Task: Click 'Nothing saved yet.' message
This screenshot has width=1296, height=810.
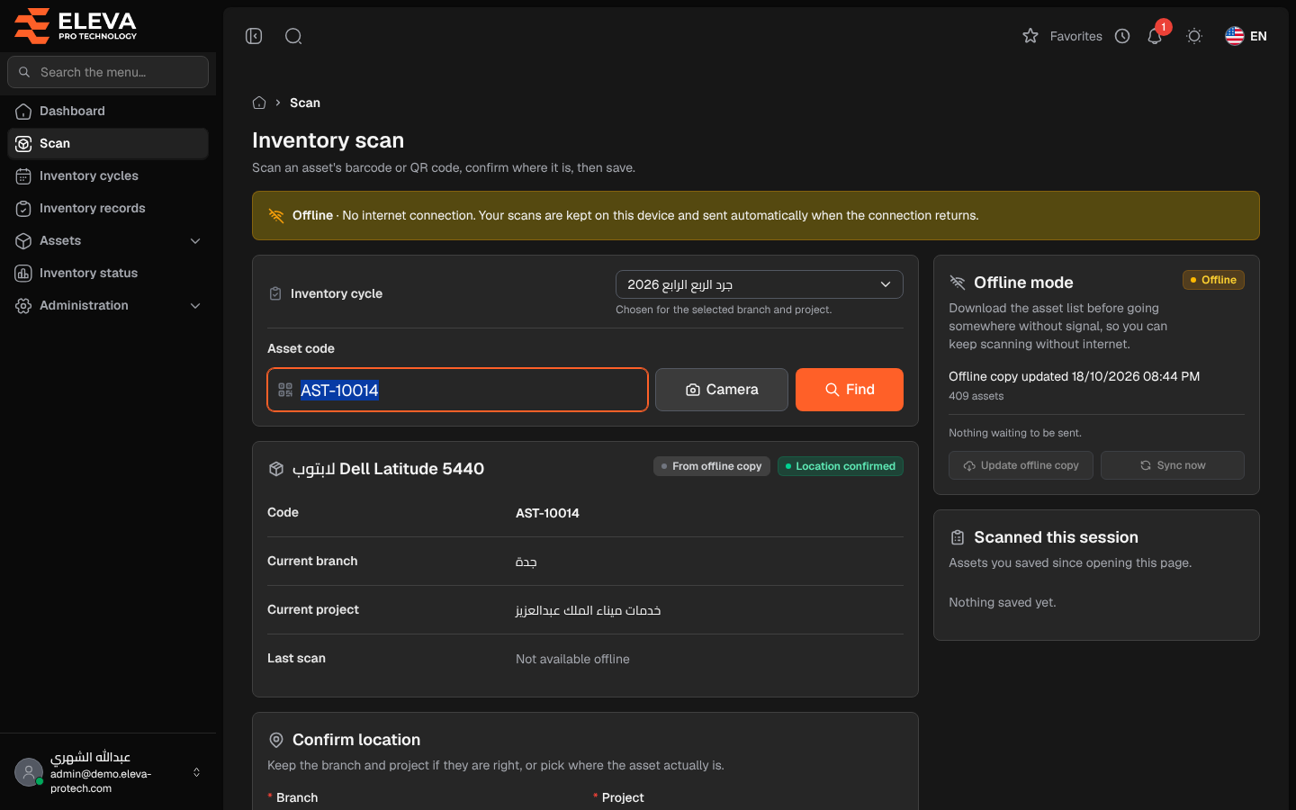Action: (x=1003, y=602)
